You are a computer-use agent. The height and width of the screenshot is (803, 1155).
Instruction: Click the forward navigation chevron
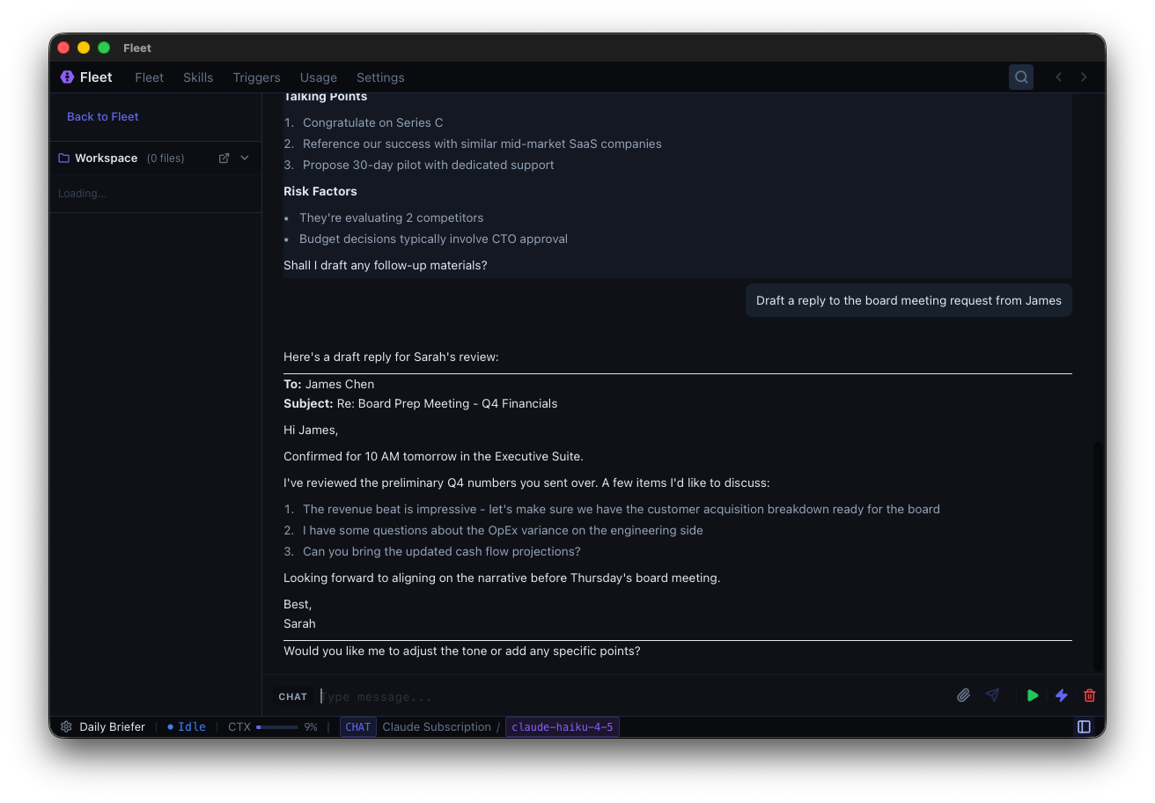(1084, 77)
